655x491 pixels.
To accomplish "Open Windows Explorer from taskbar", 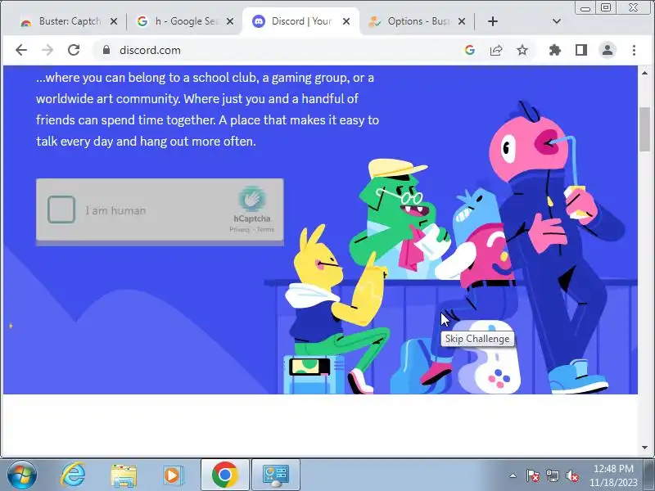I will coord(124,475).
